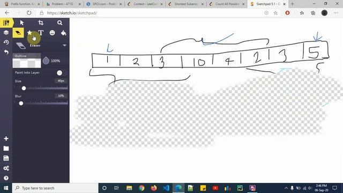Click the save disk icon

coord(6,158)
